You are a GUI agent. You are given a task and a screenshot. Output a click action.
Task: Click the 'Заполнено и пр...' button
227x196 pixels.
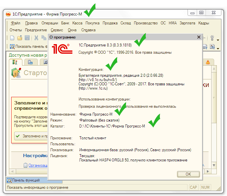tap(31, 136)
